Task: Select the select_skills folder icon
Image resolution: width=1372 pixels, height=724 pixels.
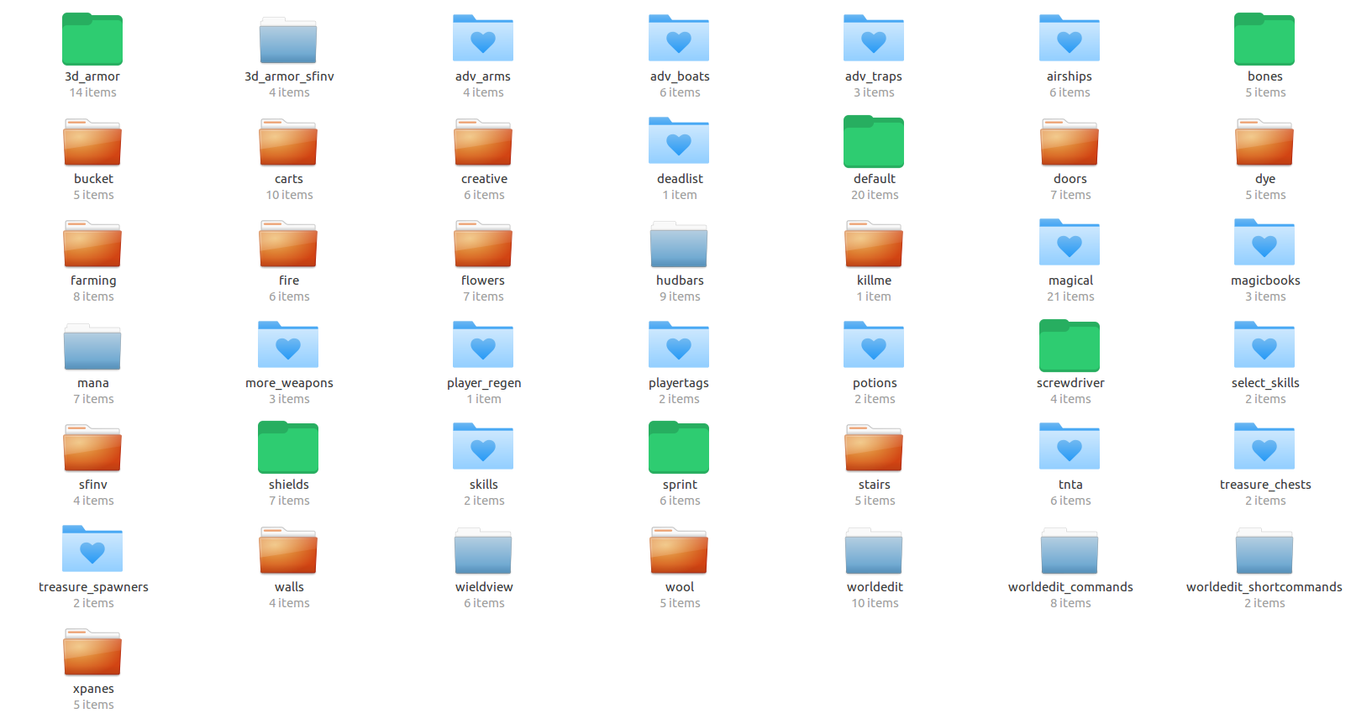Action: click(1264, 344)
